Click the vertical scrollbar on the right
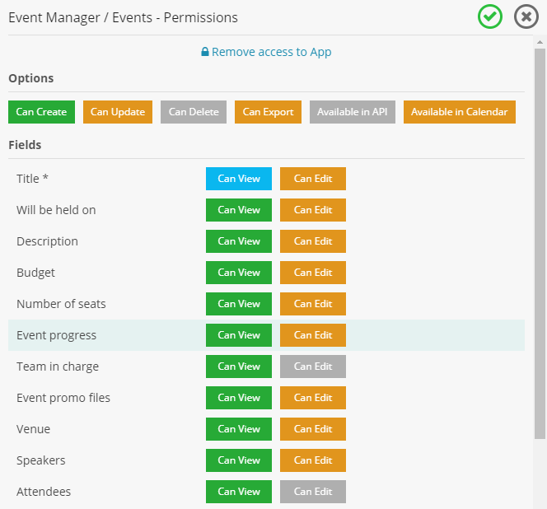 540,247
